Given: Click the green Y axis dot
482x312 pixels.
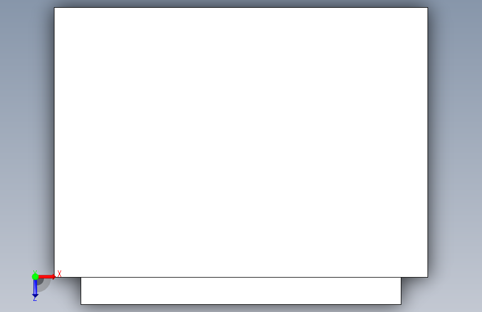Looking at the screenshot, I should 35,276.
